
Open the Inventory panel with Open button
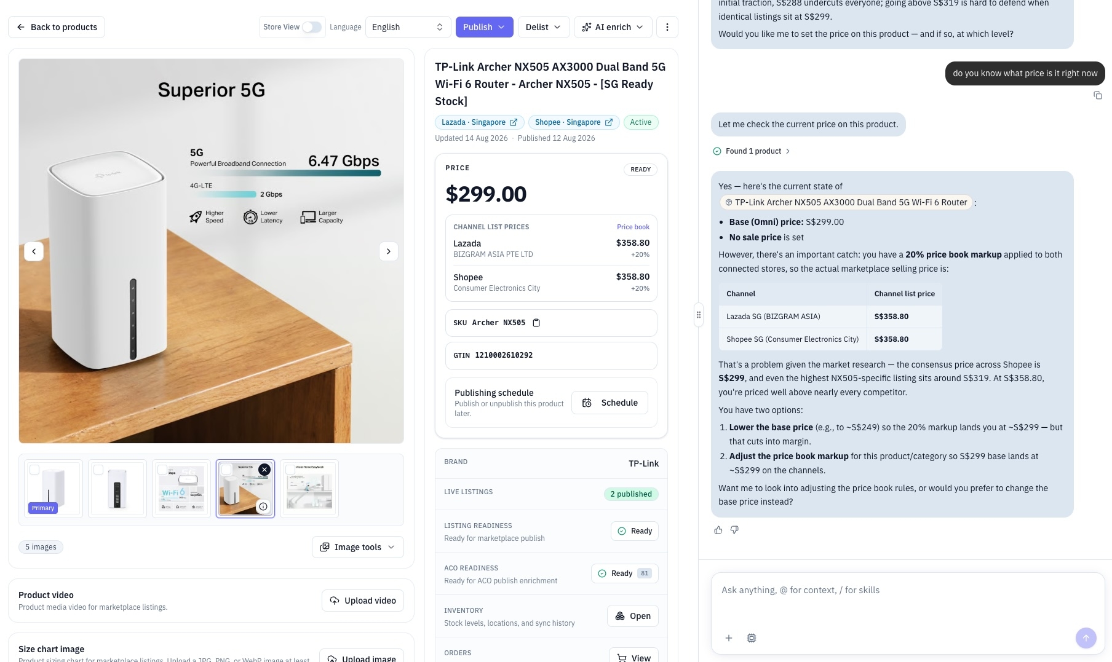tap(633, 616)
